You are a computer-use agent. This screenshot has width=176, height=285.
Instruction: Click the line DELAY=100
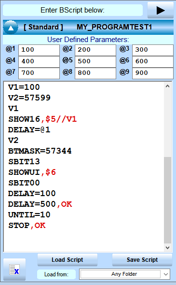pos(32,193)
